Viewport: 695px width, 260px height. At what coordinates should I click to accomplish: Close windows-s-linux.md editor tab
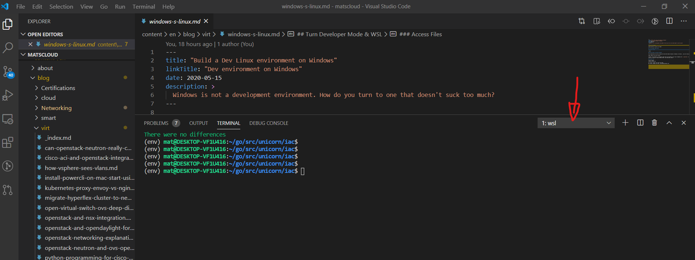207,22
